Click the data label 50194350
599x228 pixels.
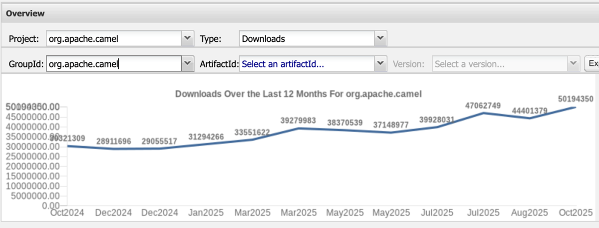click(576, 98)
